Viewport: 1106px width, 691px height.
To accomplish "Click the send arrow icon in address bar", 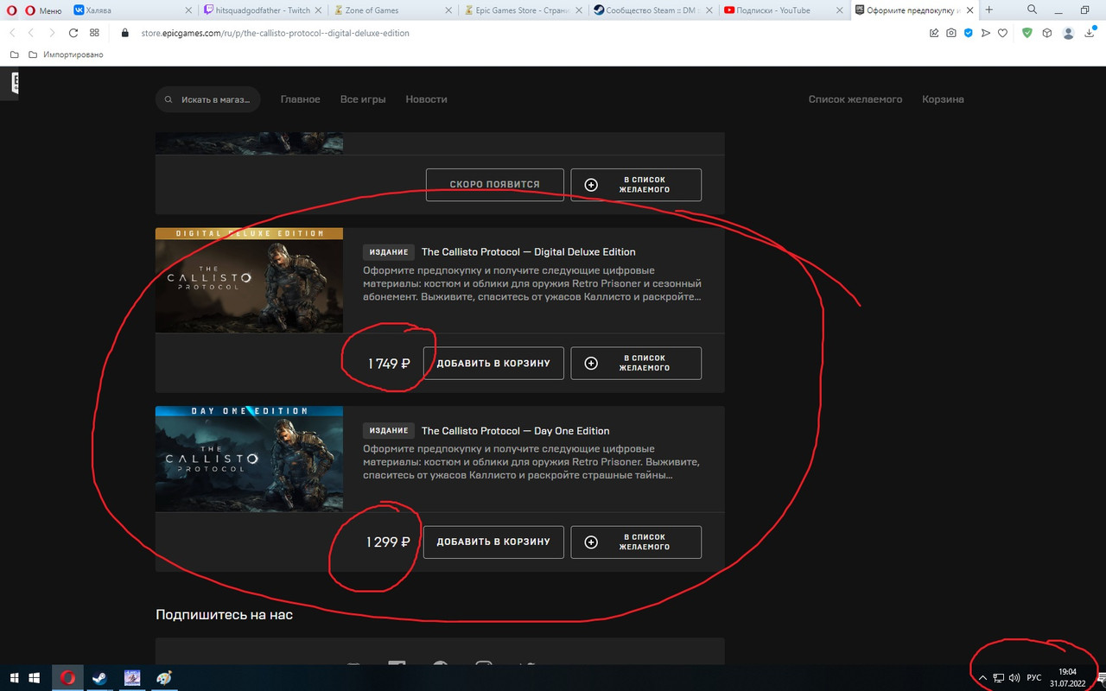I will (985, 33).
